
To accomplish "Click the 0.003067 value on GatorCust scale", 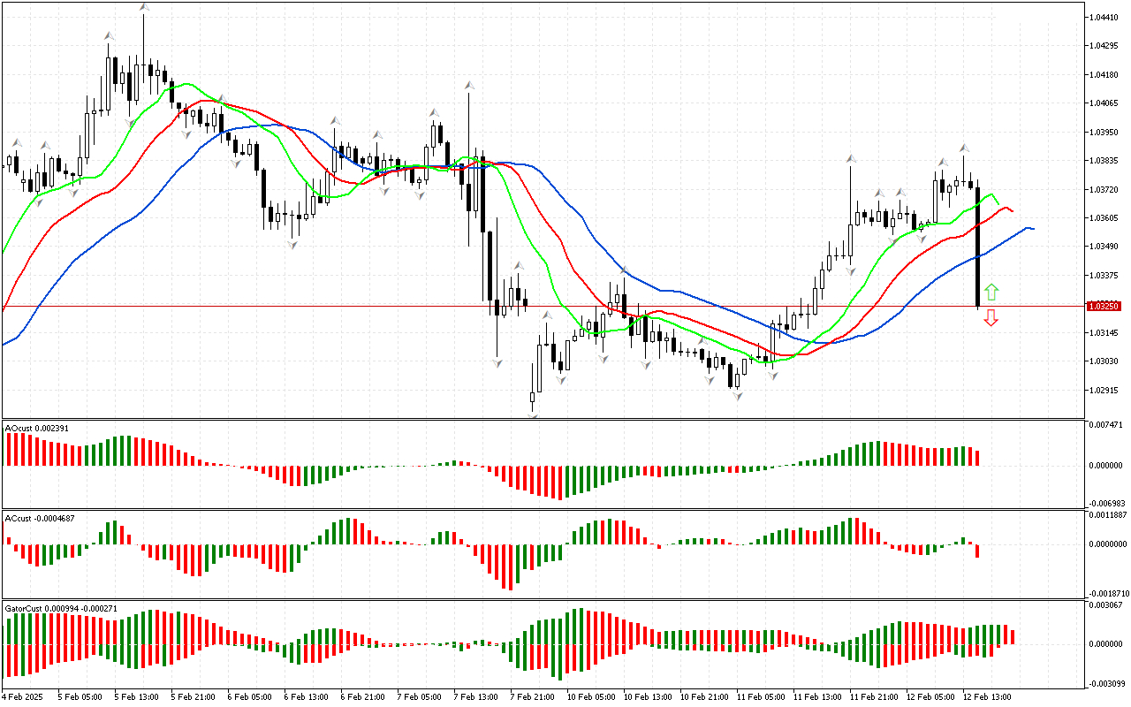I will click(x=1104, y=605).
